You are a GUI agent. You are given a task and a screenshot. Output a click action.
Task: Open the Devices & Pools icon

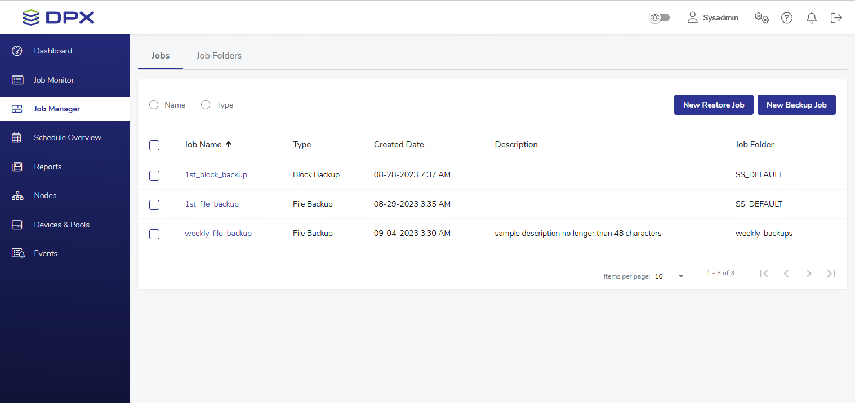click(x=17, y=225)
